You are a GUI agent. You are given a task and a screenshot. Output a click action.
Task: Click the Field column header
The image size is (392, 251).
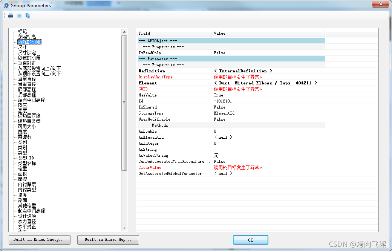(x=174, y=33)
